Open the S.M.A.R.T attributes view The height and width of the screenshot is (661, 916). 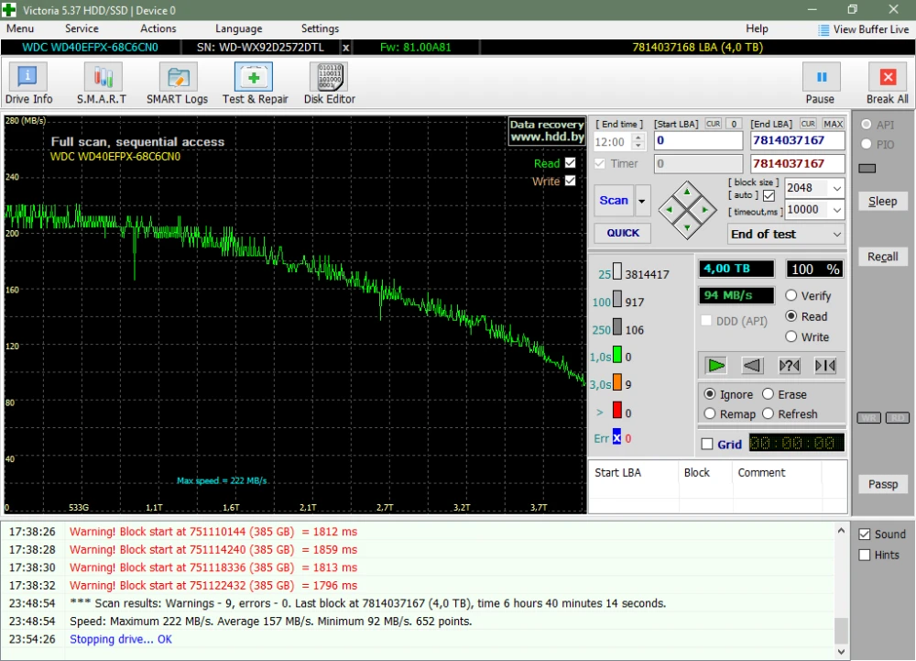click(x=102, y=83)
